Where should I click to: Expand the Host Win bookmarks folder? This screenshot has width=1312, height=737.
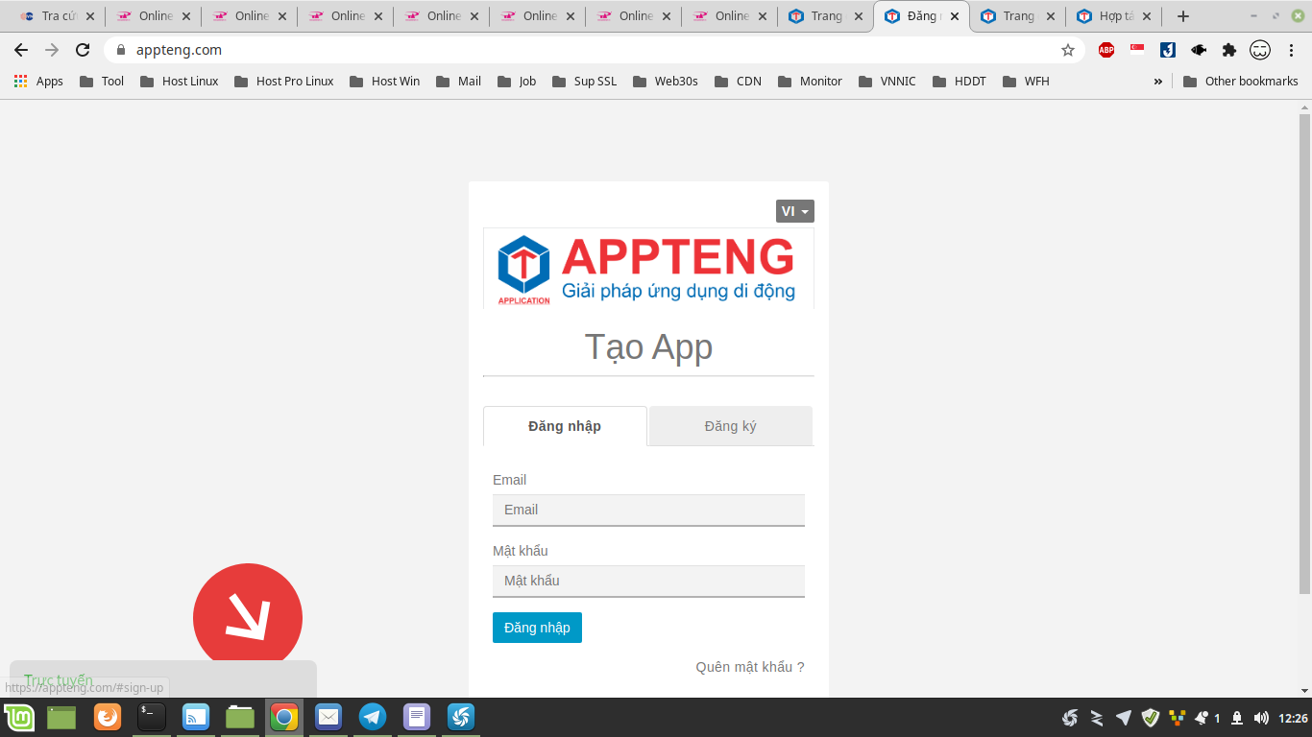tap(385, 82)
